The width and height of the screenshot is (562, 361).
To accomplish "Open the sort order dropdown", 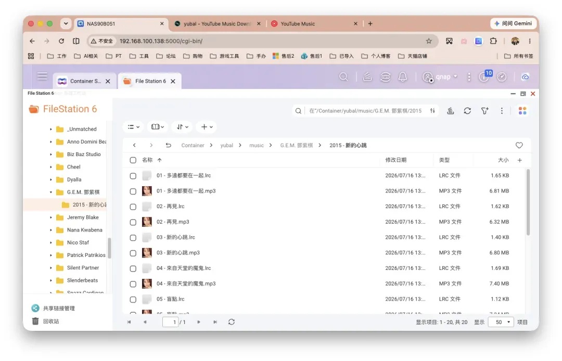I will [183, 127].
